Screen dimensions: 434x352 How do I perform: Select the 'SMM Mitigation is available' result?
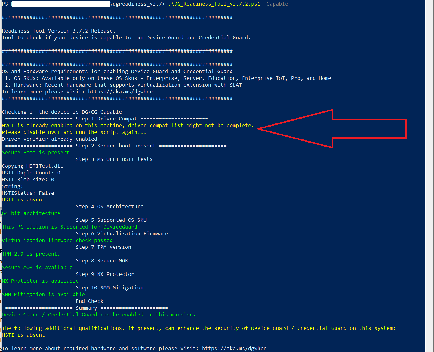(x=43, y=294)
